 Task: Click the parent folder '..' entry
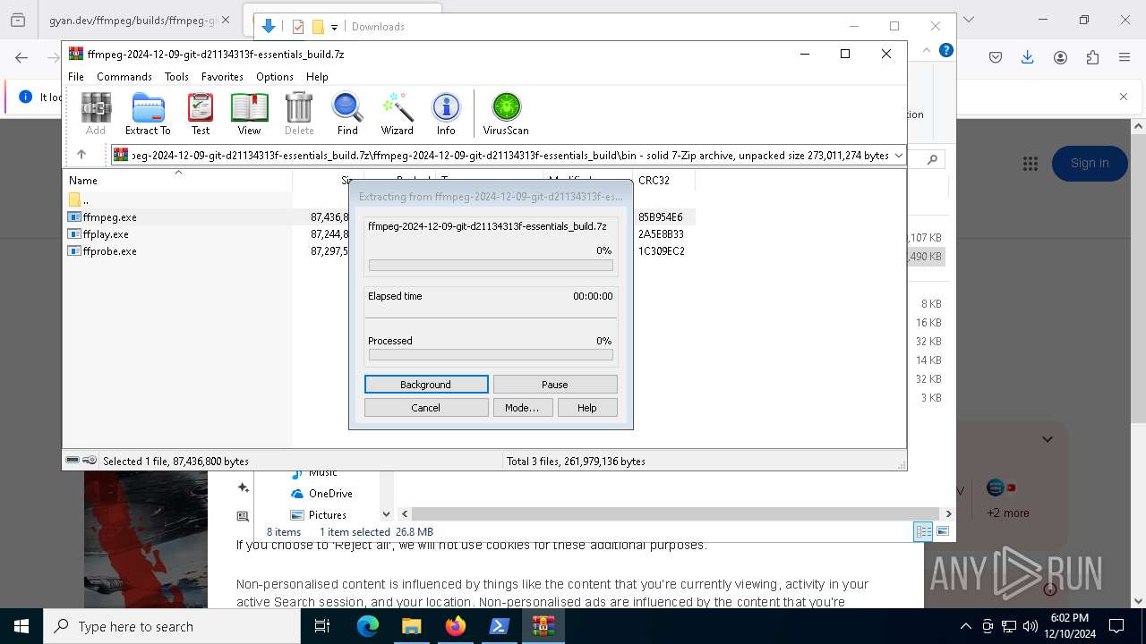[80, 200]
